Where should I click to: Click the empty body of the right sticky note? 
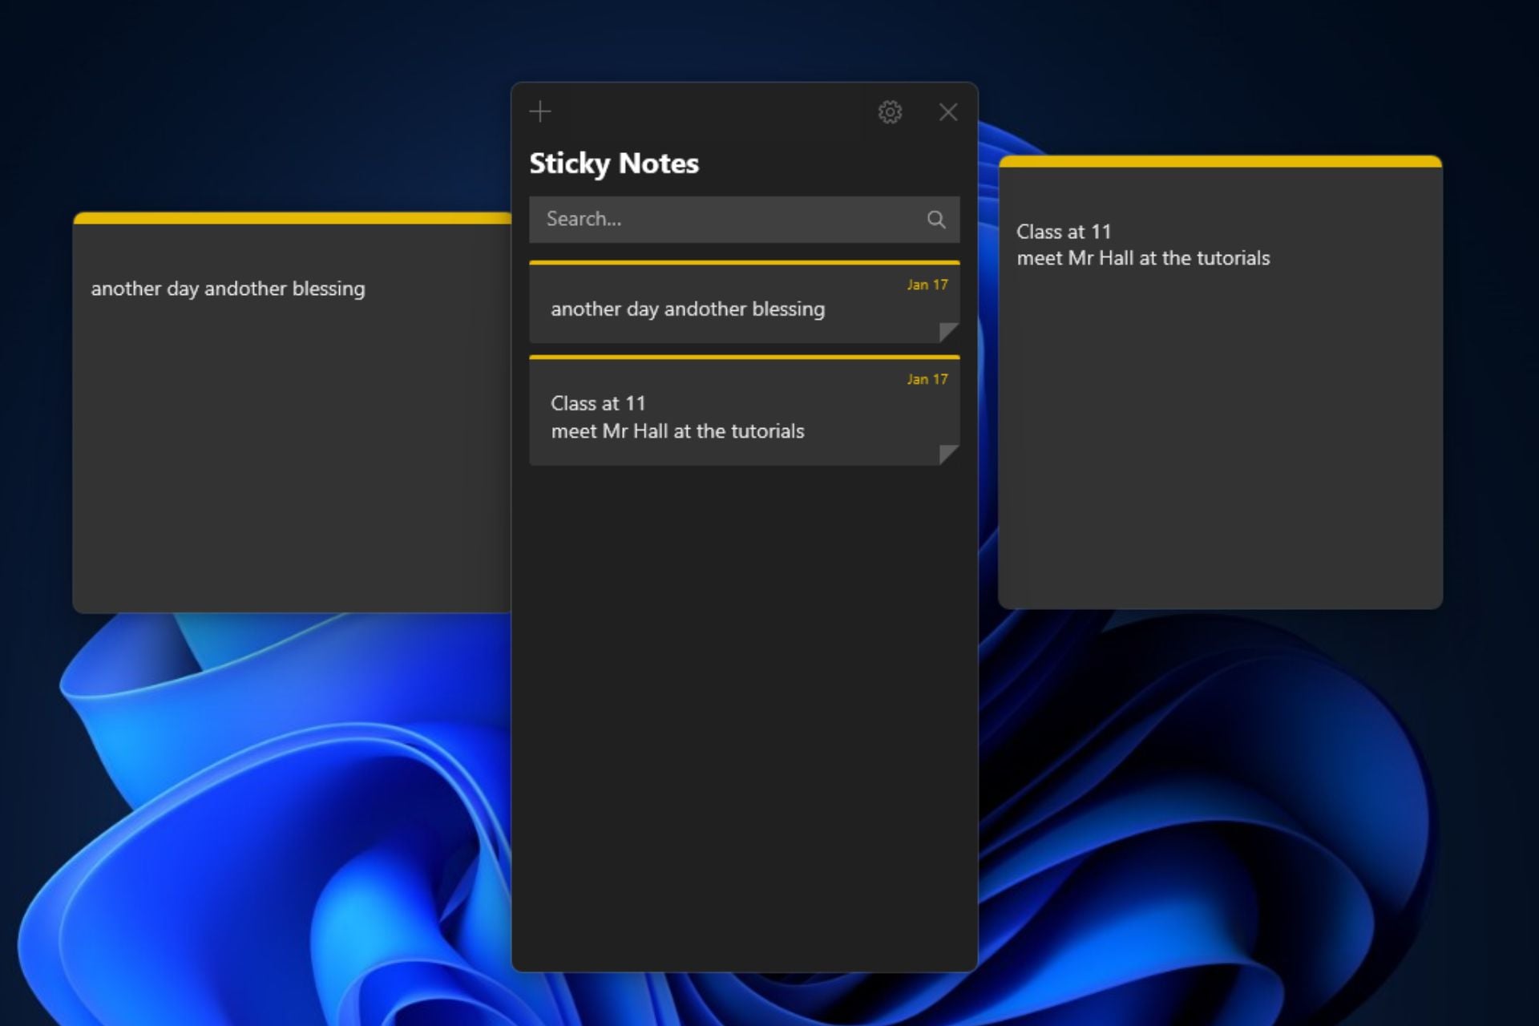click(x=1220, y=449)
